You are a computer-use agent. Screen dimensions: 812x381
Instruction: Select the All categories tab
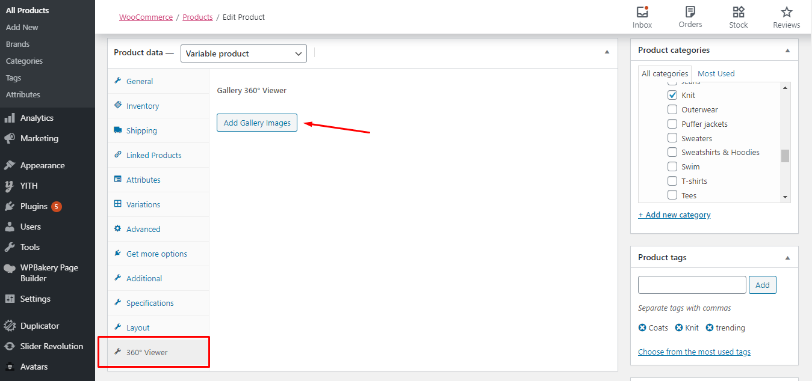click(665, 73)
